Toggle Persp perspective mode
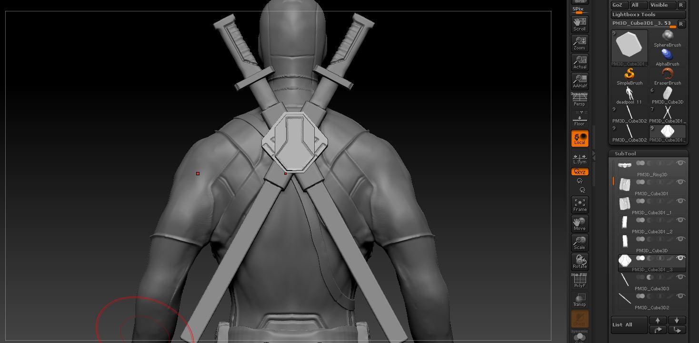 (x=579, y=100)
